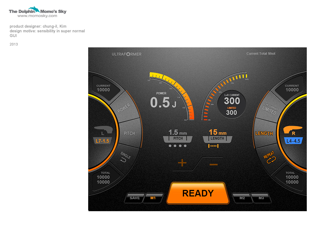Click the left TOTAL 10000 counter
Screen dimensions: 327x231
103,178
